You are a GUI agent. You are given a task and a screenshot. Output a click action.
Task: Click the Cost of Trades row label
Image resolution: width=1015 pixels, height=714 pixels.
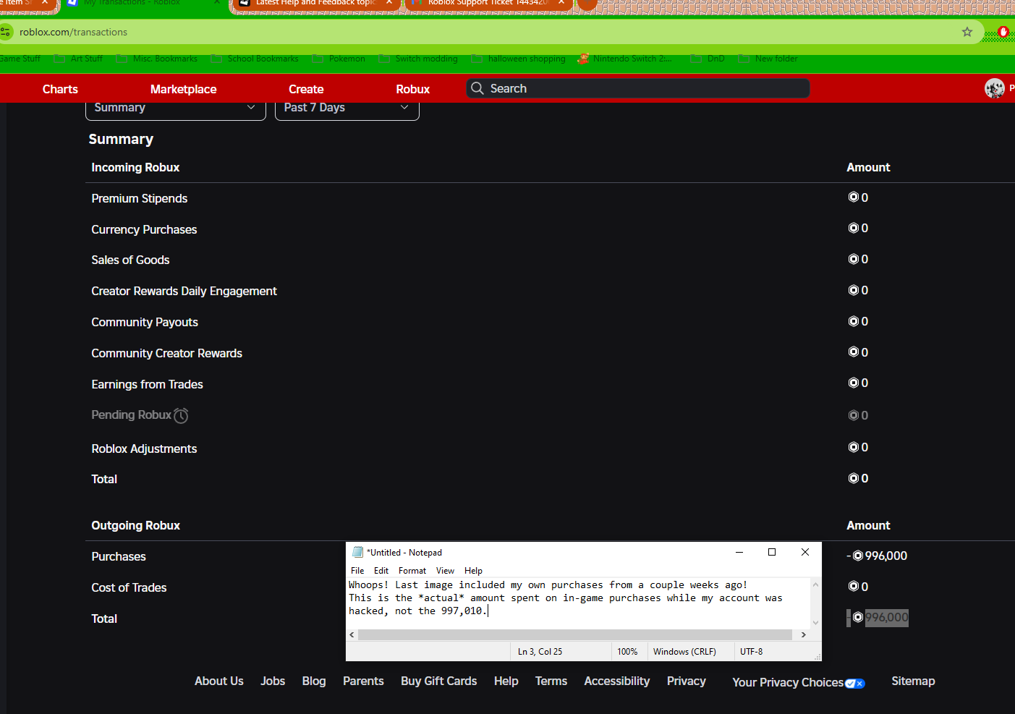tap(129, 587)
